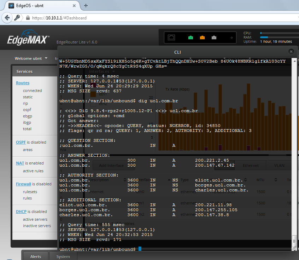Click the green ethernet port icon
Image resolution: width=299 pixels, height=260 pixels.
pos(190,37)
